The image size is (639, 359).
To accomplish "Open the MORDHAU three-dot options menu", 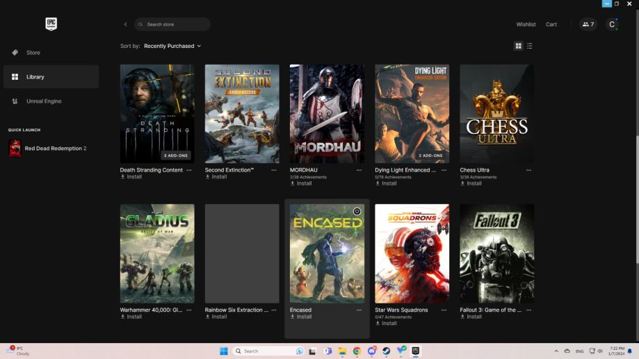I will (x=359, y=170).
